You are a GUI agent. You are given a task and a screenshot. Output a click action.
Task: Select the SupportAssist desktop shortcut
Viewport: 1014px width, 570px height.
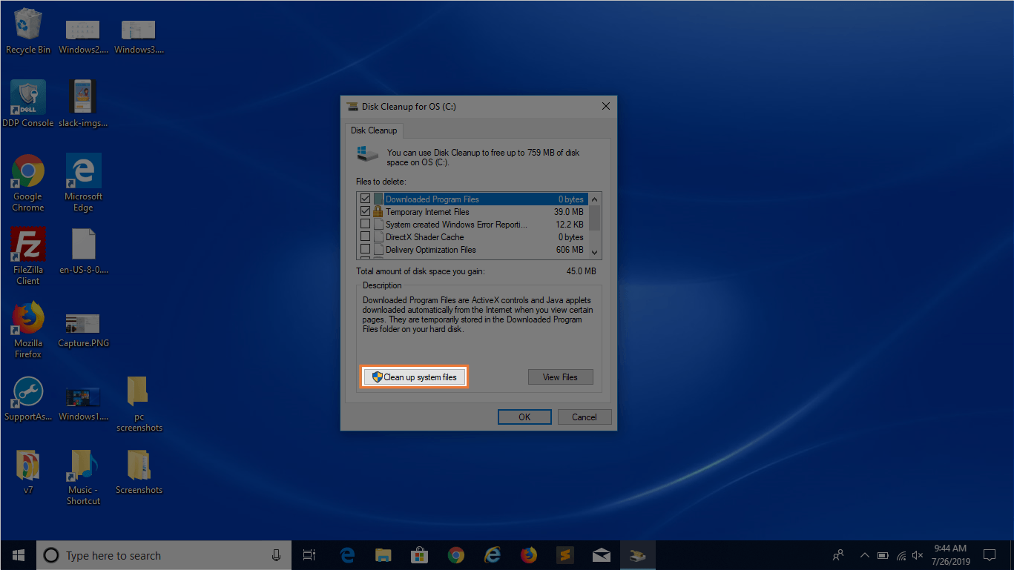(28, 399)
